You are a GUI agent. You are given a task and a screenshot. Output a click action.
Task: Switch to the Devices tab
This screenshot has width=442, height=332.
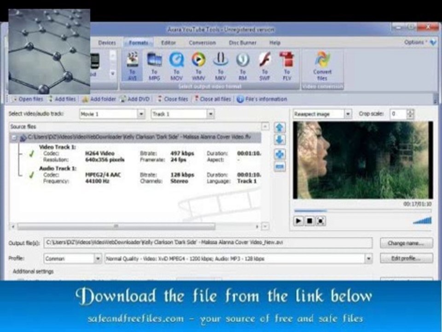coord(107,43)
